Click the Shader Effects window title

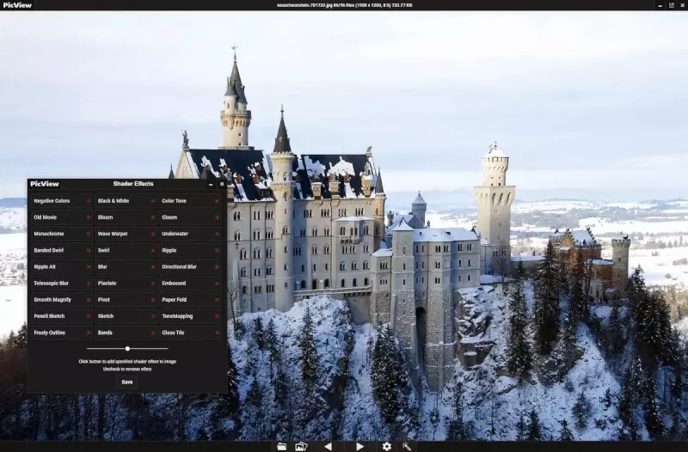133,184
